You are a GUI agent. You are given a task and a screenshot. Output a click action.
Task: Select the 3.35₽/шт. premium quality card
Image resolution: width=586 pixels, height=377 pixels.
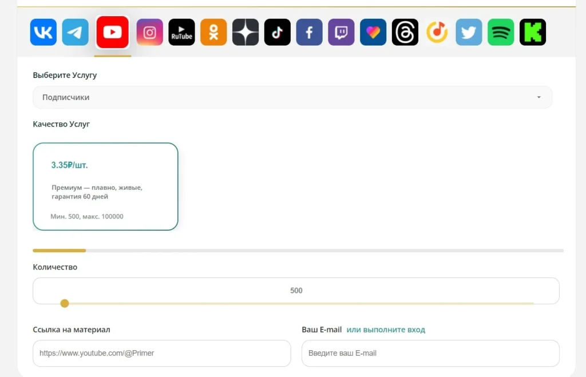click(105, 186)
